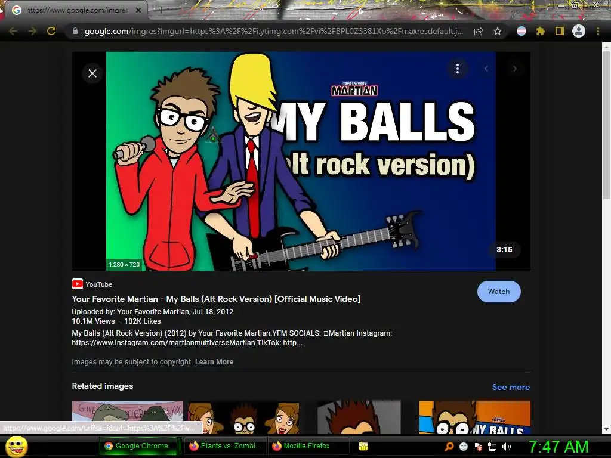The width and height of the screenshot is (611, 458).
Task: Click the magnifier search tray icon
Action: pos(449,447)
